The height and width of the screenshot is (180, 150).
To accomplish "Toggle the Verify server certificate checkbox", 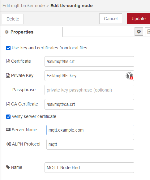I will coord(8,117).
